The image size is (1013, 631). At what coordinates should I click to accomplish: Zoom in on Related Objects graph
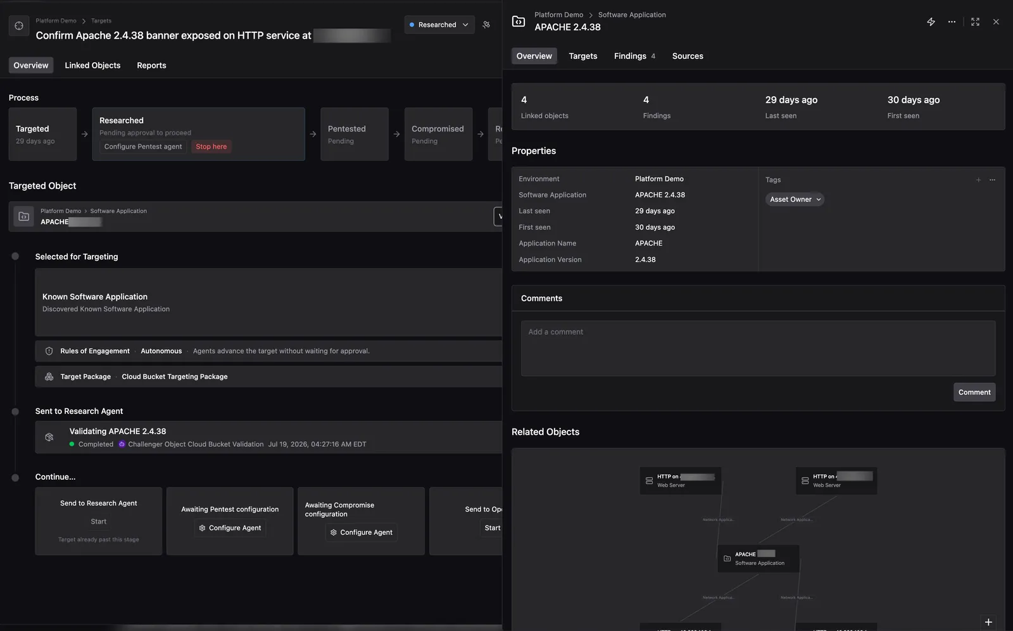point(988,622)
